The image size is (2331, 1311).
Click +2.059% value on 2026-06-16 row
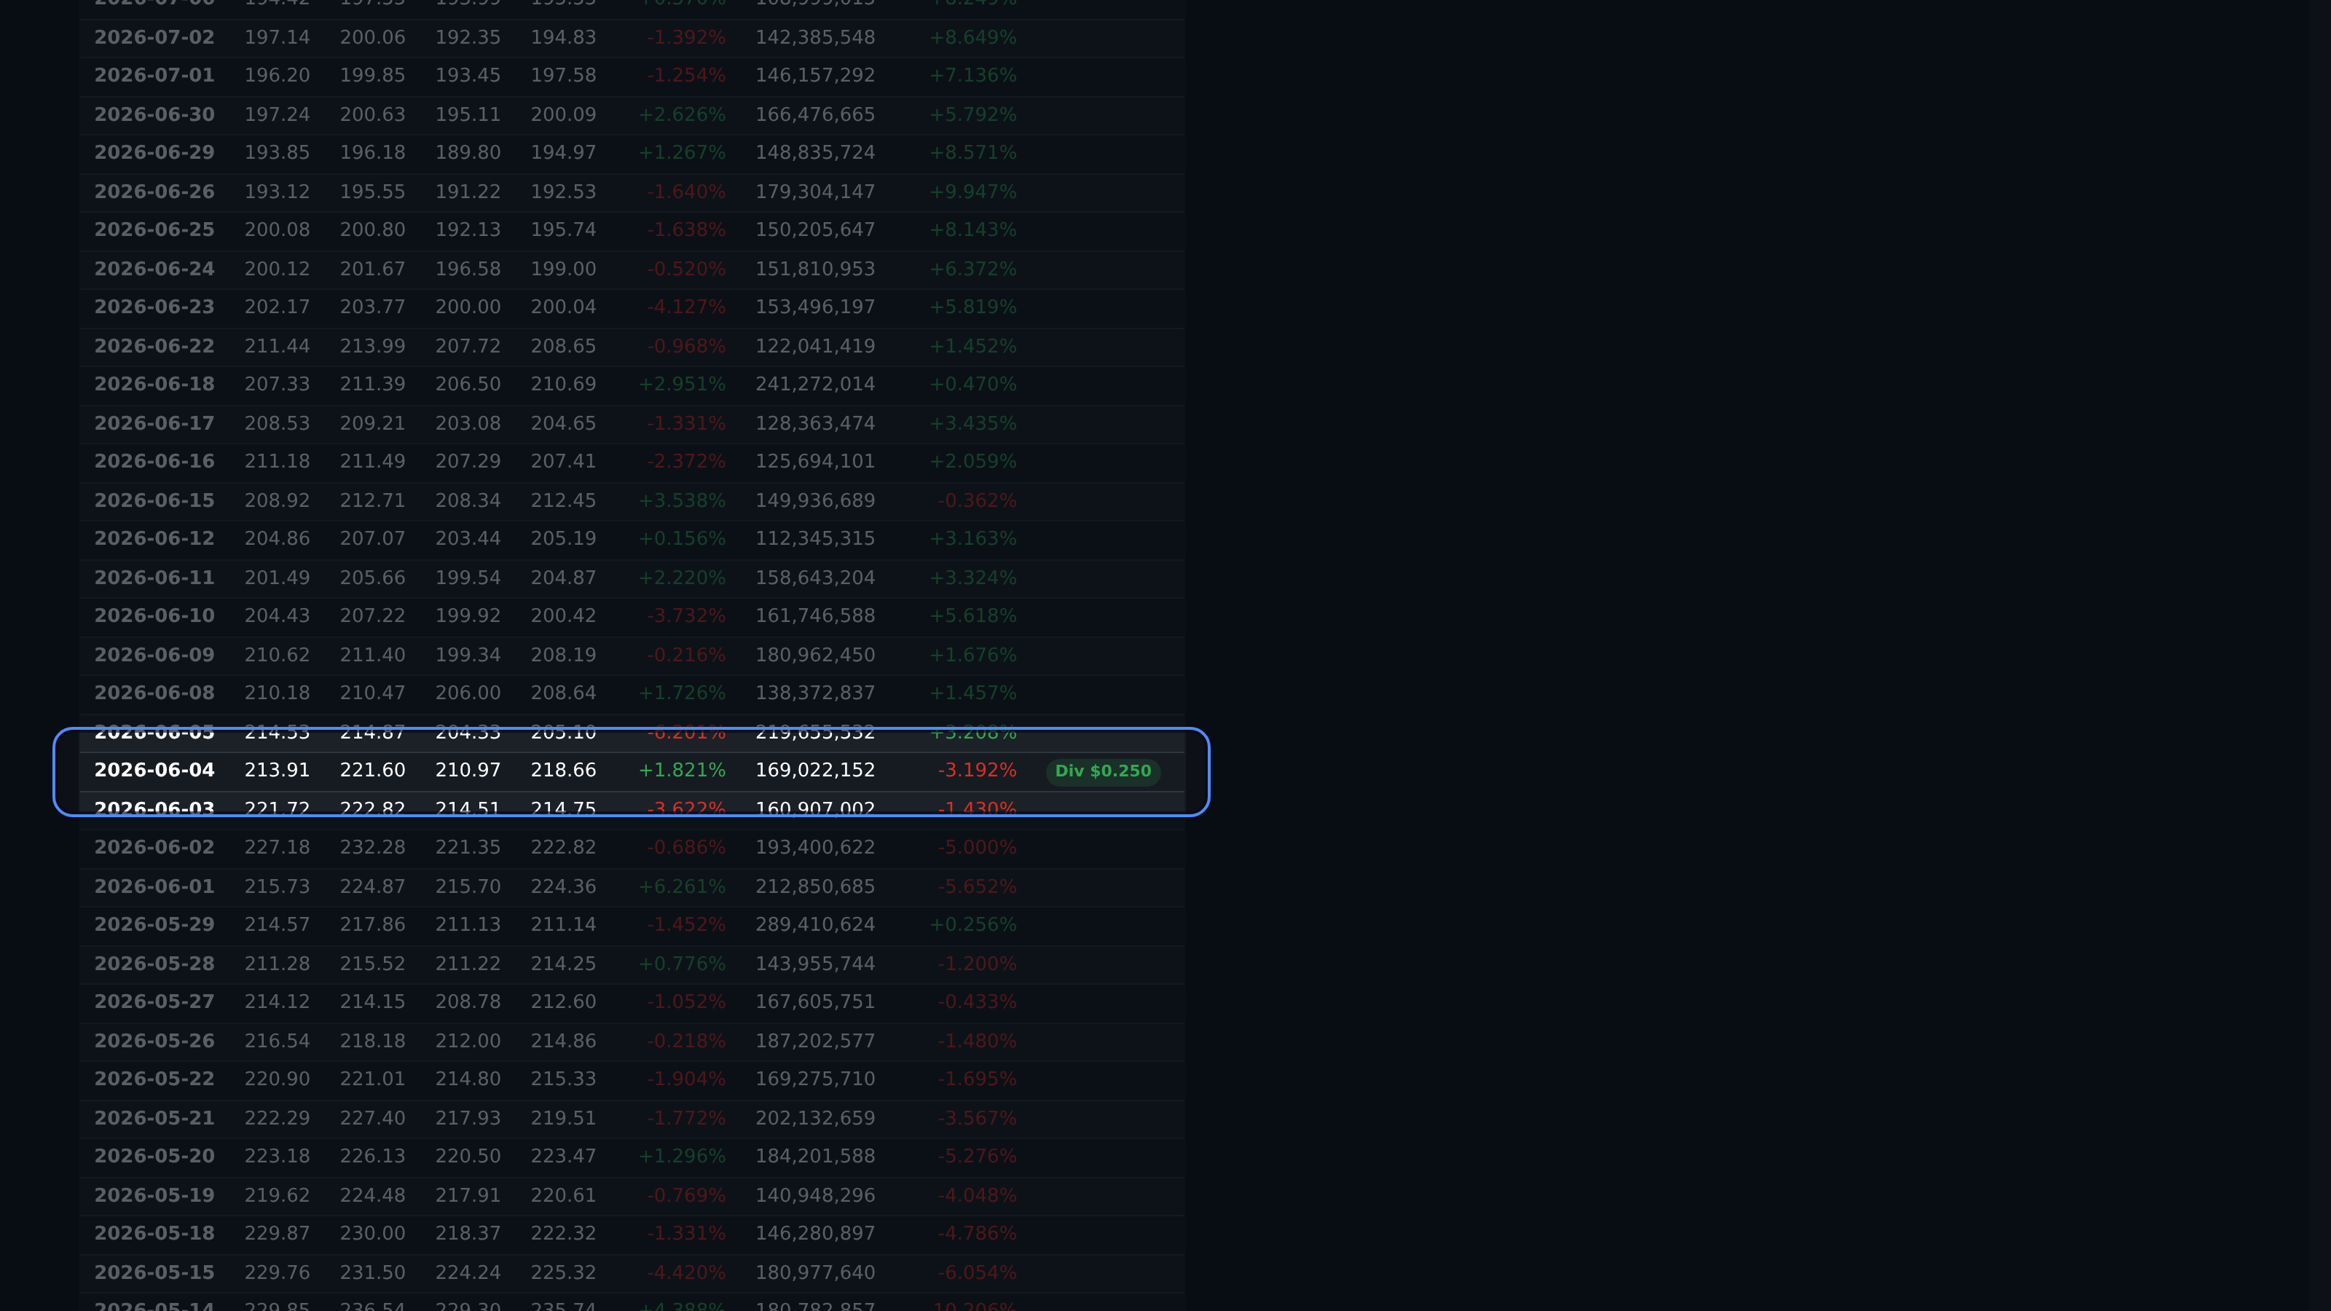[974, 462]
